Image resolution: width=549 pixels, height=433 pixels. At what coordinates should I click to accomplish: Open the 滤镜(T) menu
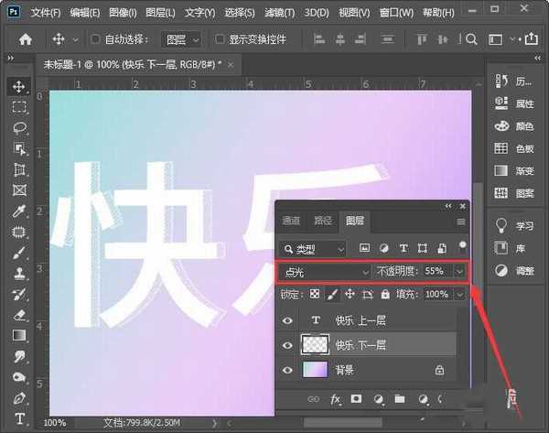click(x=280, y=14)
